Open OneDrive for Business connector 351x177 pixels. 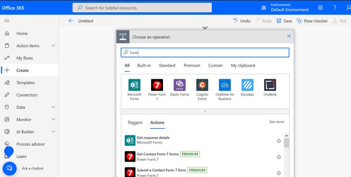[225, 85]
